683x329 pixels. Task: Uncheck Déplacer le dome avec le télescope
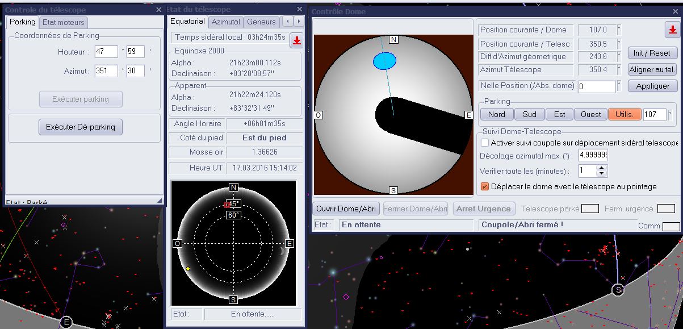pos(485,186)
